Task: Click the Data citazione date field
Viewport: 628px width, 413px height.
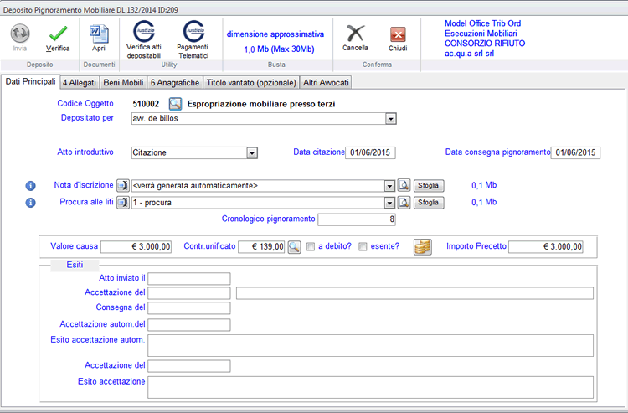Action: (x=370, y=152)
